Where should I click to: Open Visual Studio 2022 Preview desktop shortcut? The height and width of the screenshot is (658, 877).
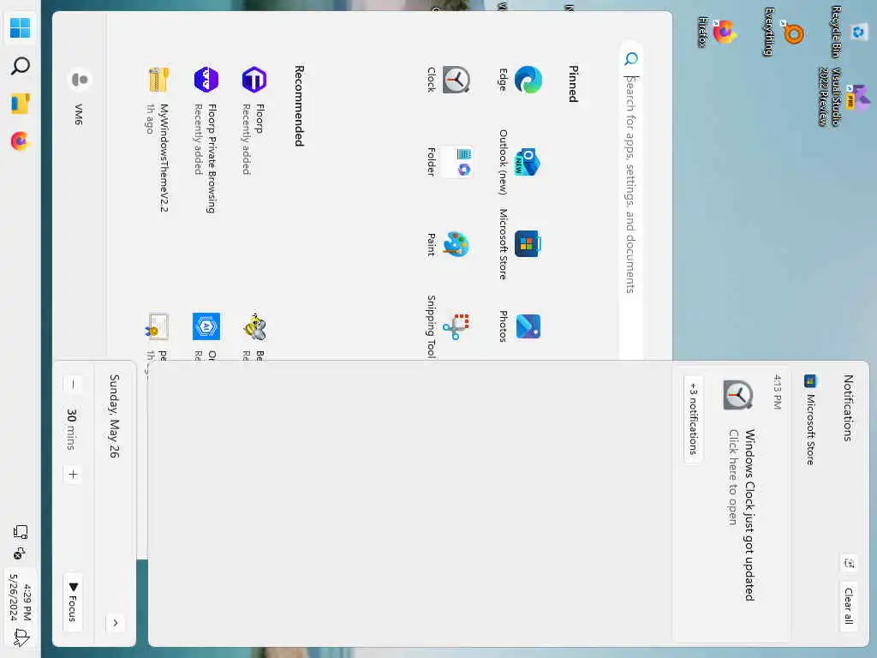(x=844, y=97)
